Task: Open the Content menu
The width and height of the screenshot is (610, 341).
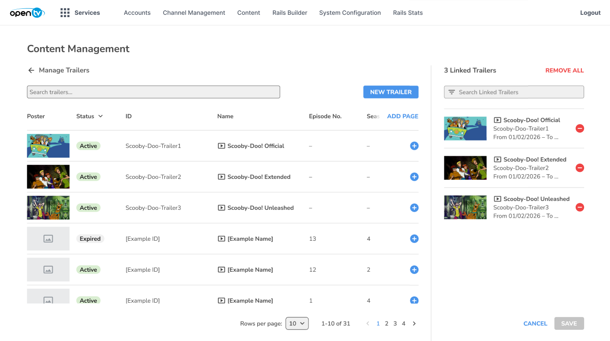Action: tap(249, 13)
